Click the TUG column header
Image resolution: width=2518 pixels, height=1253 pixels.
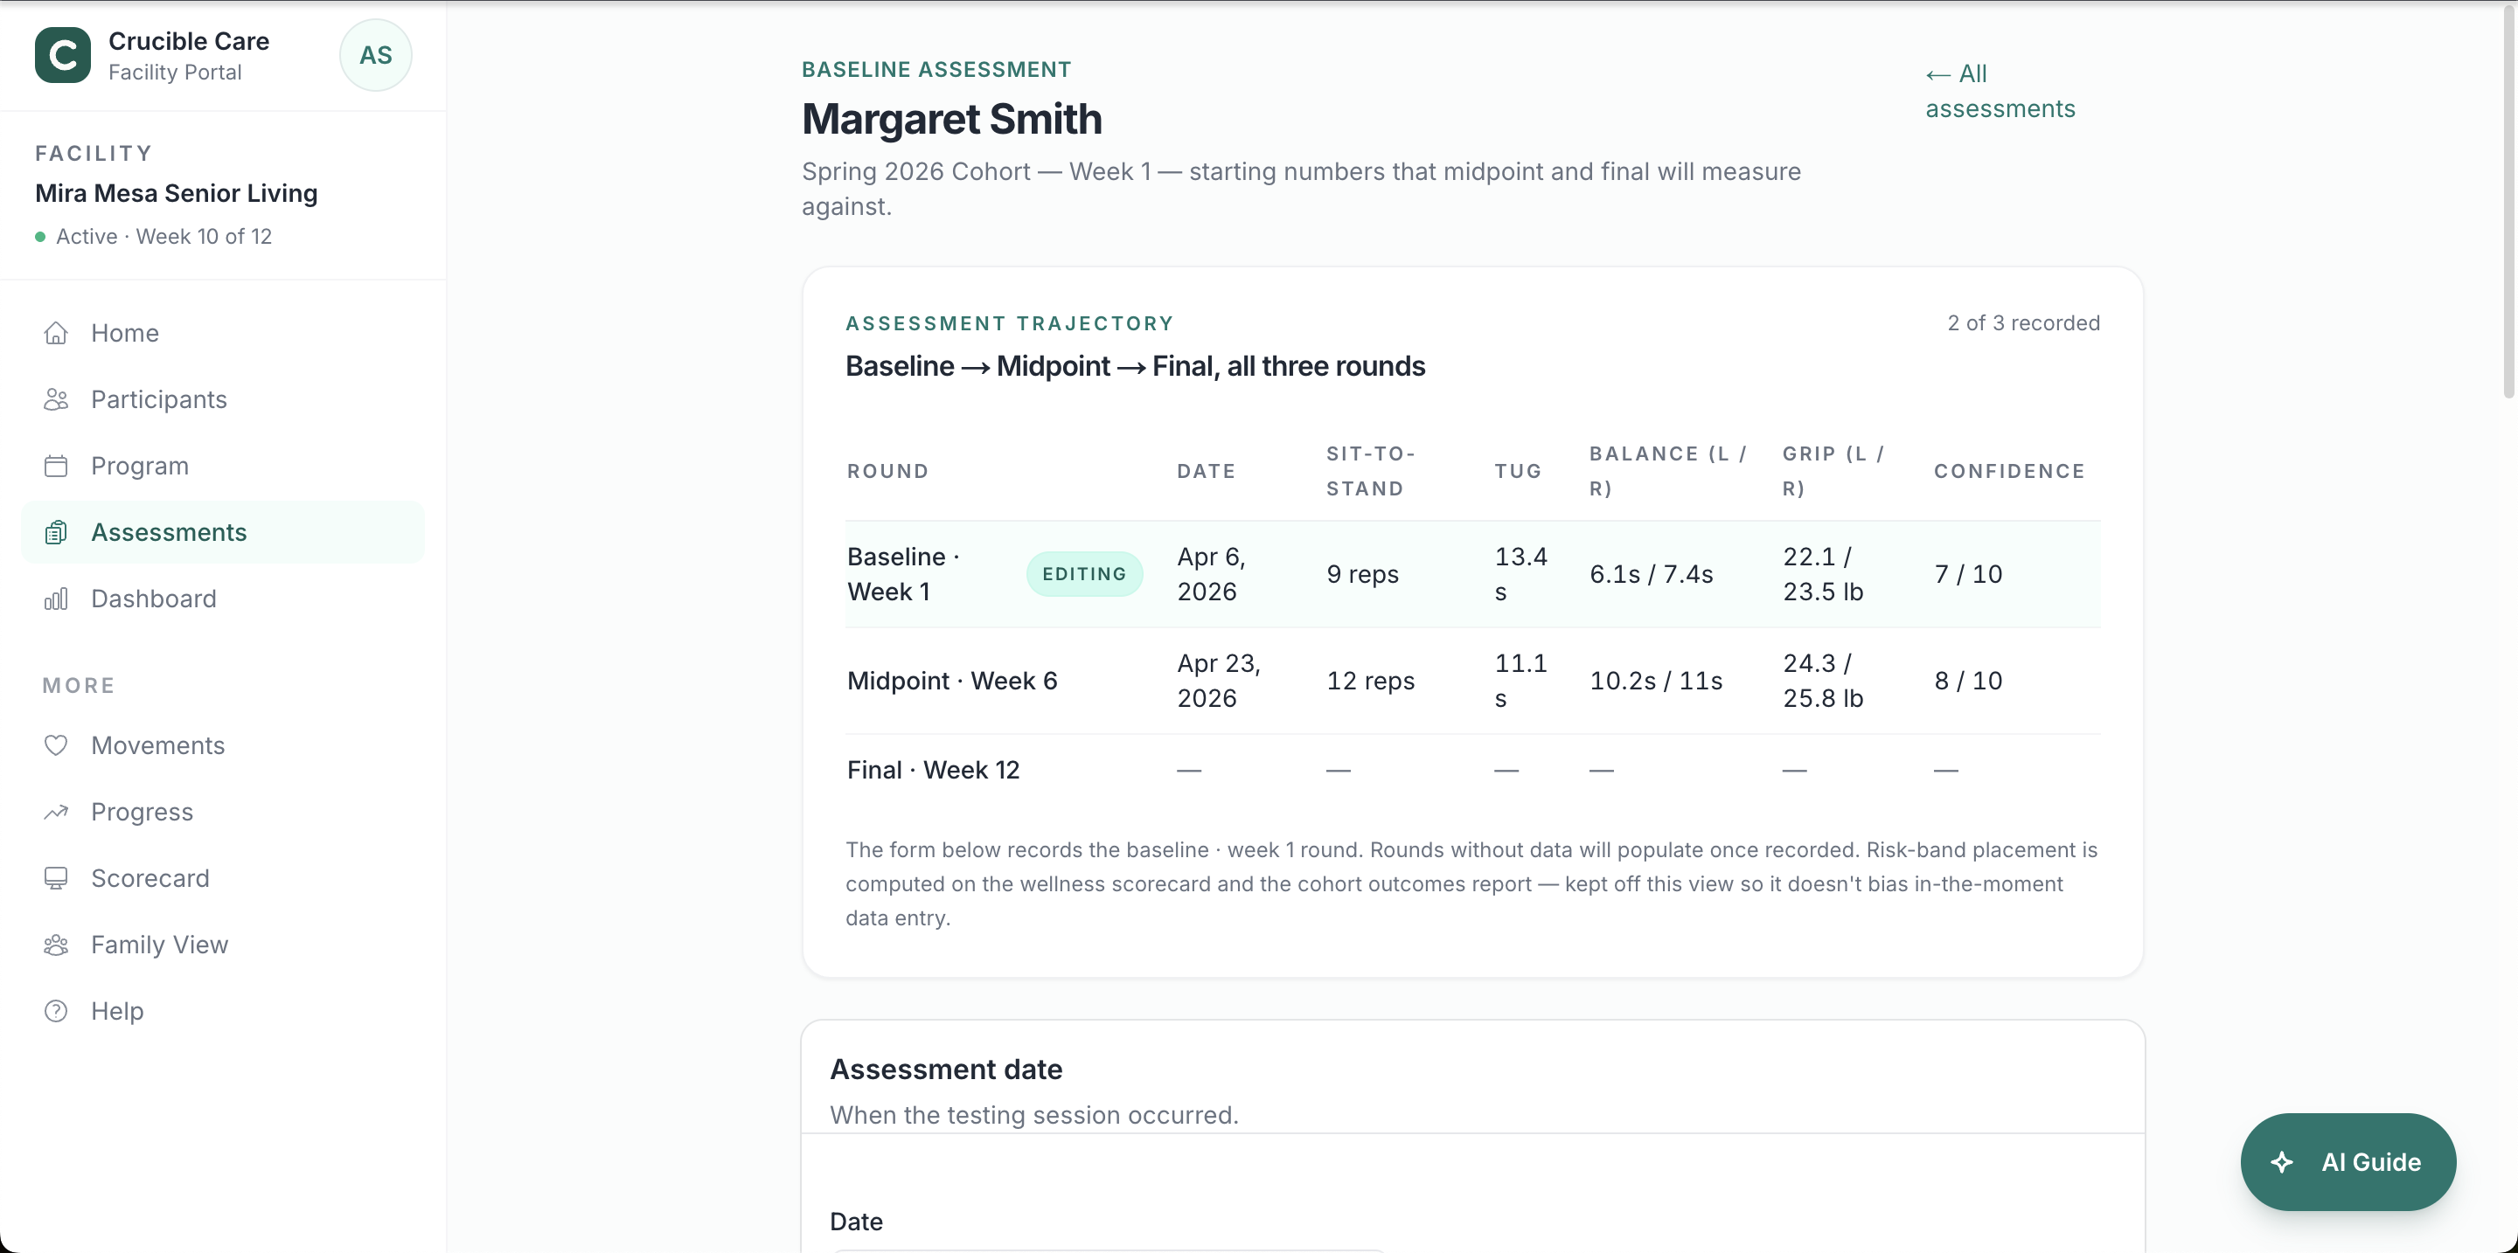click(x=1518, y=472)
